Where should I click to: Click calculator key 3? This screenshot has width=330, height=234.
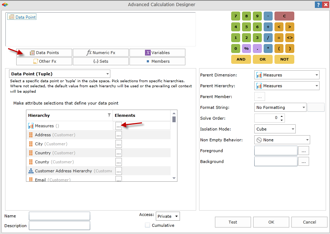(x=257, y=38)
